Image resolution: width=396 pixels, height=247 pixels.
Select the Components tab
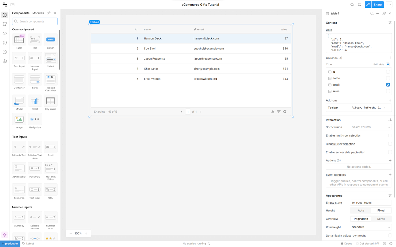point(21,13)
